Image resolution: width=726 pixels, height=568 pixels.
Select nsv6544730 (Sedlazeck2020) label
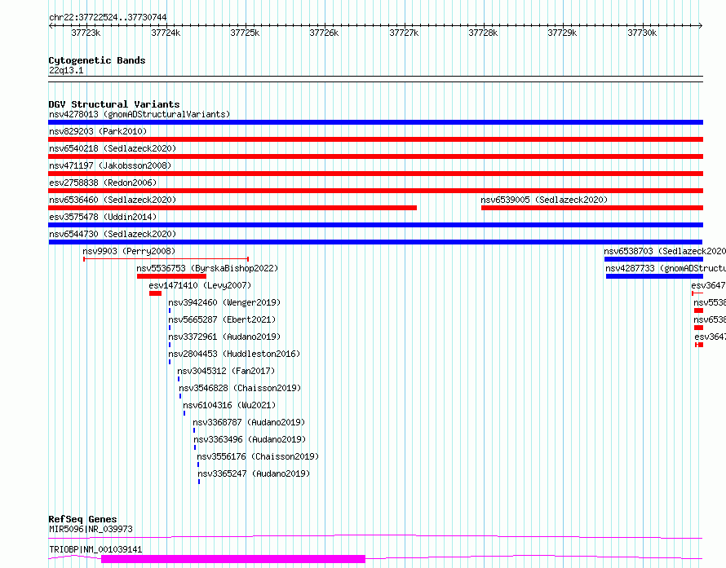pos(113,234)
